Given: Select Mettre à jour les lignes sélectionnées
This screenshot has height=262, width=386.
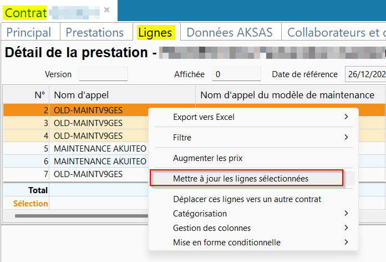Looking at the screenshot, I should pyautogui.click(x=241, y=178).
